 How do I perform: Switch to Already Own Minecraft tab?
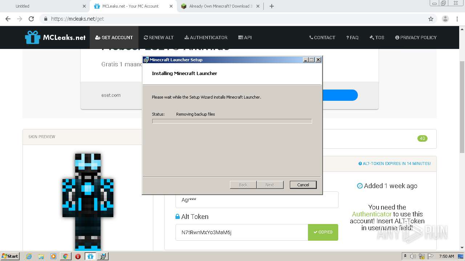pos(221,6)
